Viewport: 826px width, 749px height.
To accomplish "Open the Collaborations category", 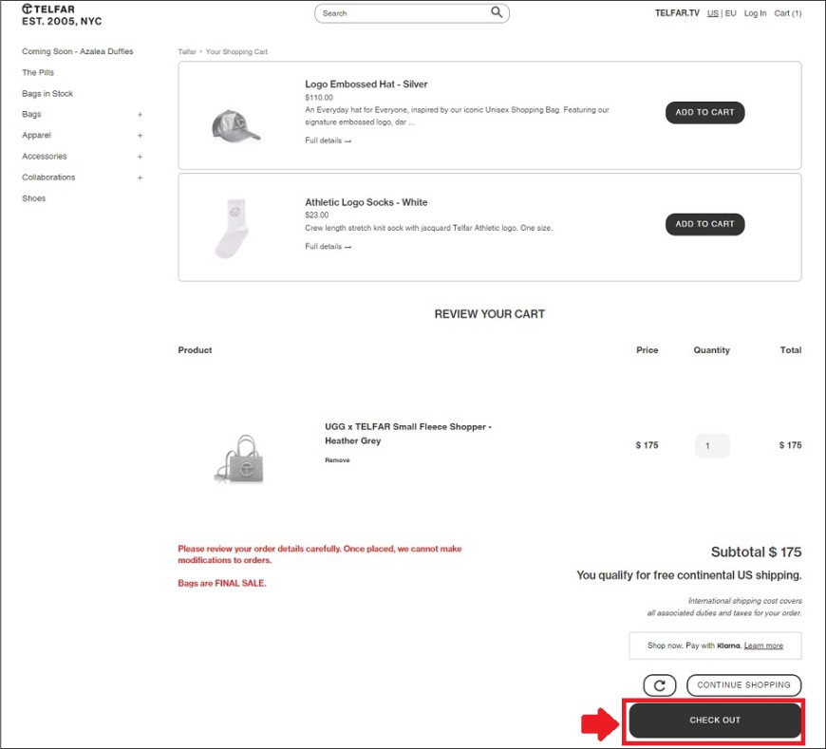I will (x=48, y=178).
